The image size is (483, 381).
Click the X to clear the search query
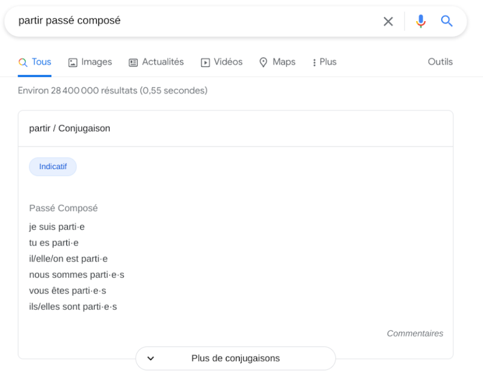[x=388, y=21]
